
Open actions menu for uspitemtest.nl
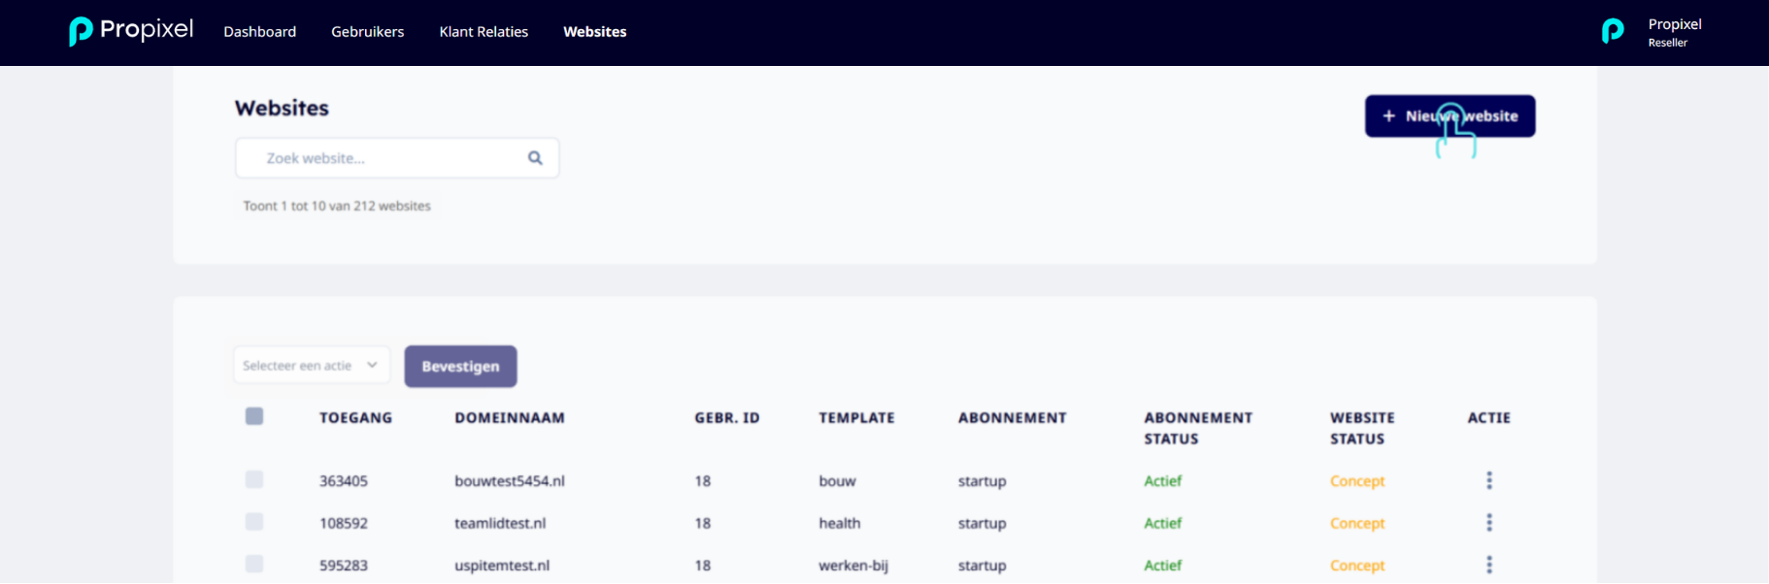click(x=1489, y=565)
